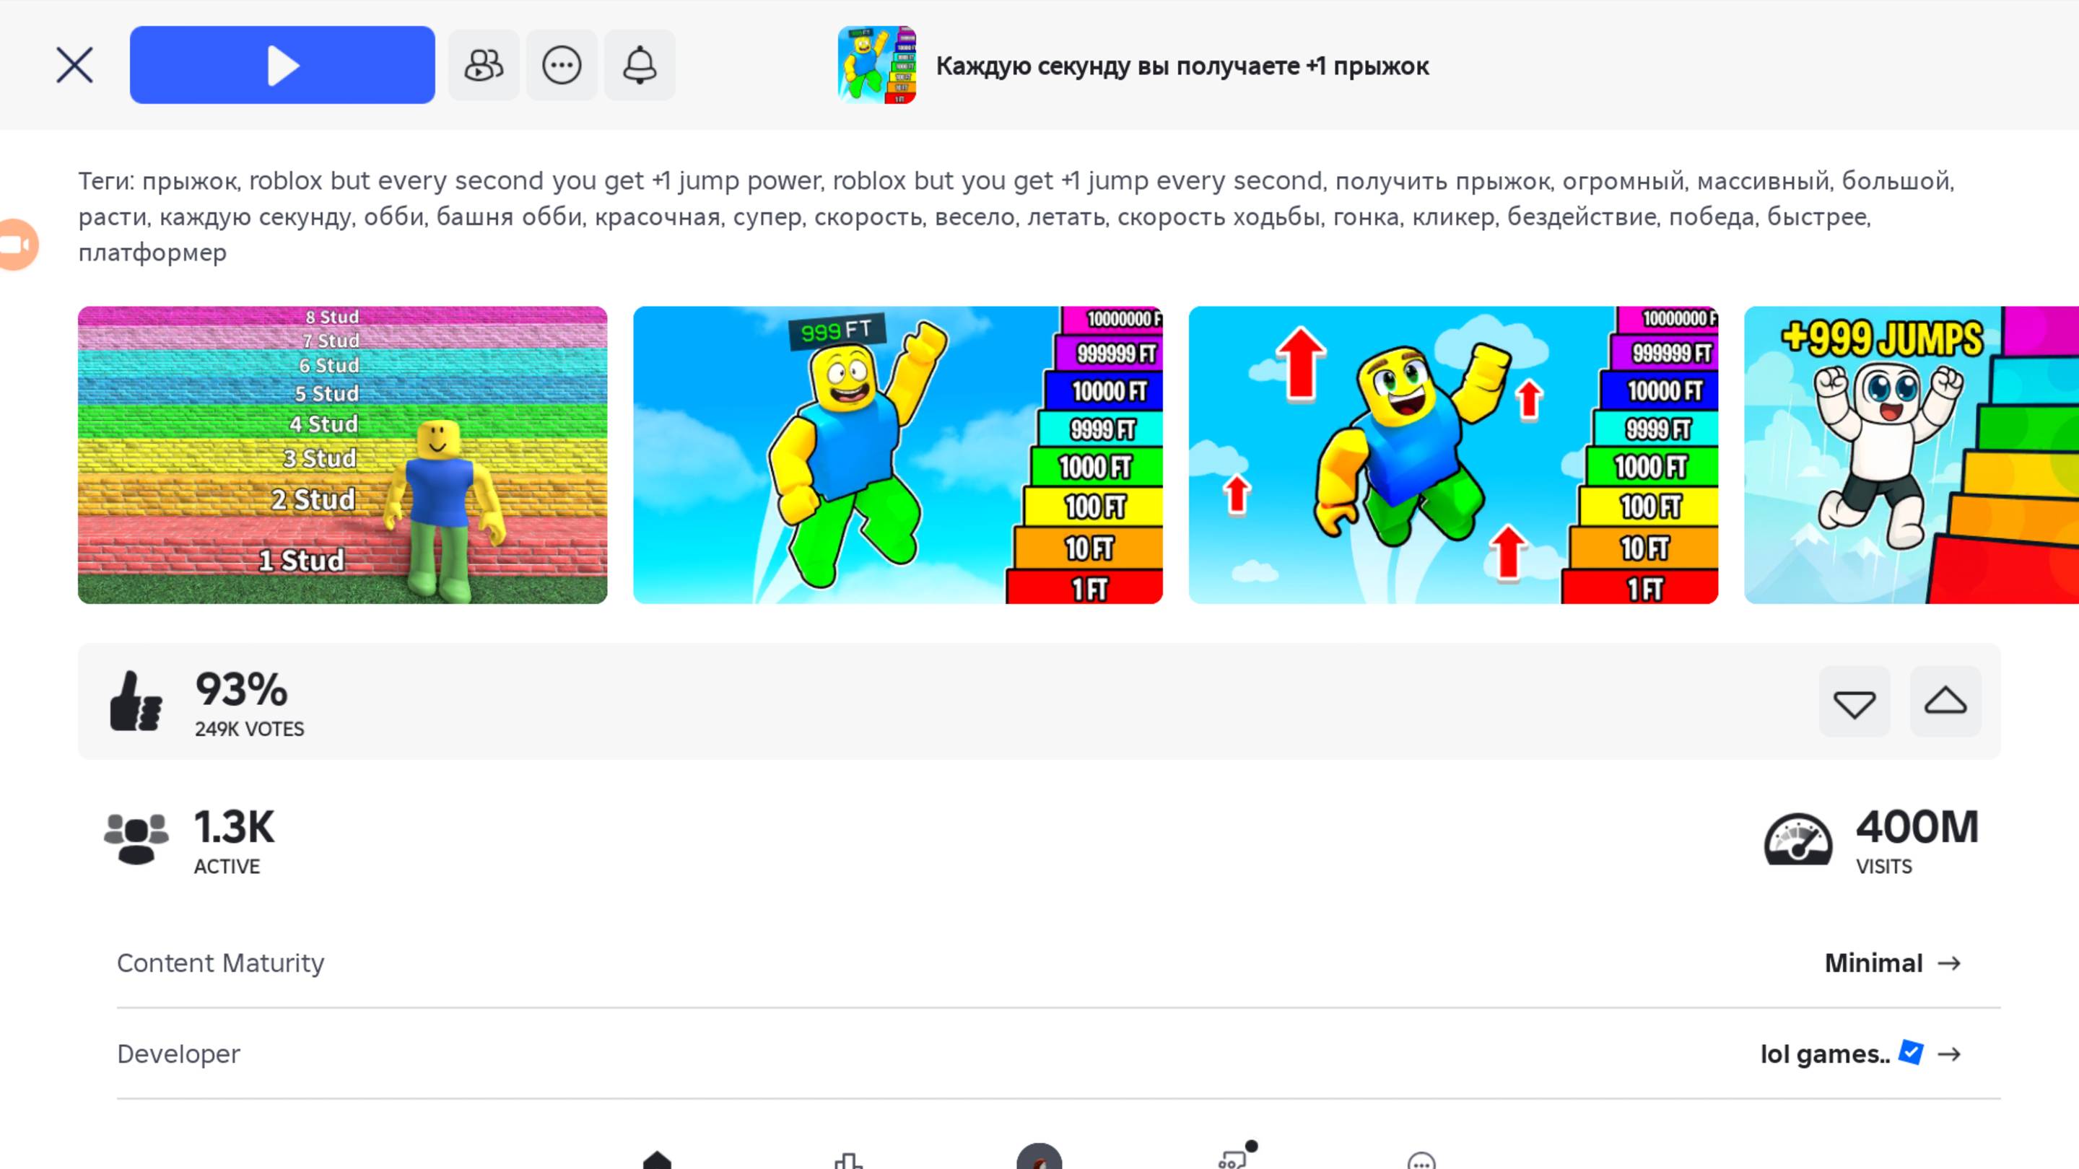Image resolution: width=2079 pixels, height=1169 pixels.
Task: Click 'Minimal' maturity rating link
Action: pyautogui.click(x=1873, y=963)
